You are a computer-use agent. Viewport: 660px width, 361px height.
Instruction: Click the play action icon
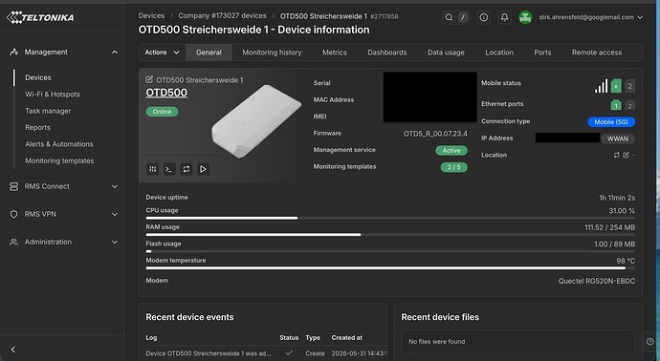coord(203,169)
